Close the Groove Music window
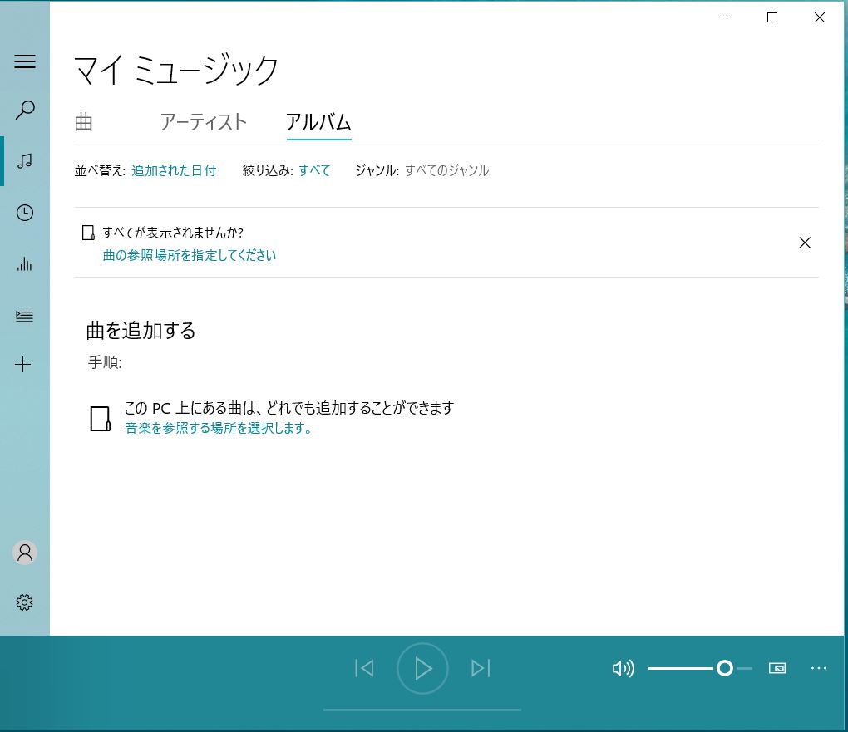The height and width of the screenshot is (732, 848). 820,17
